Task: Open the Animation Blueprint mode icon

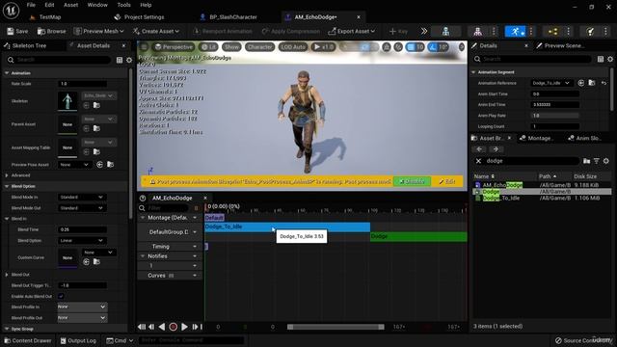Action: pos(552,32)
